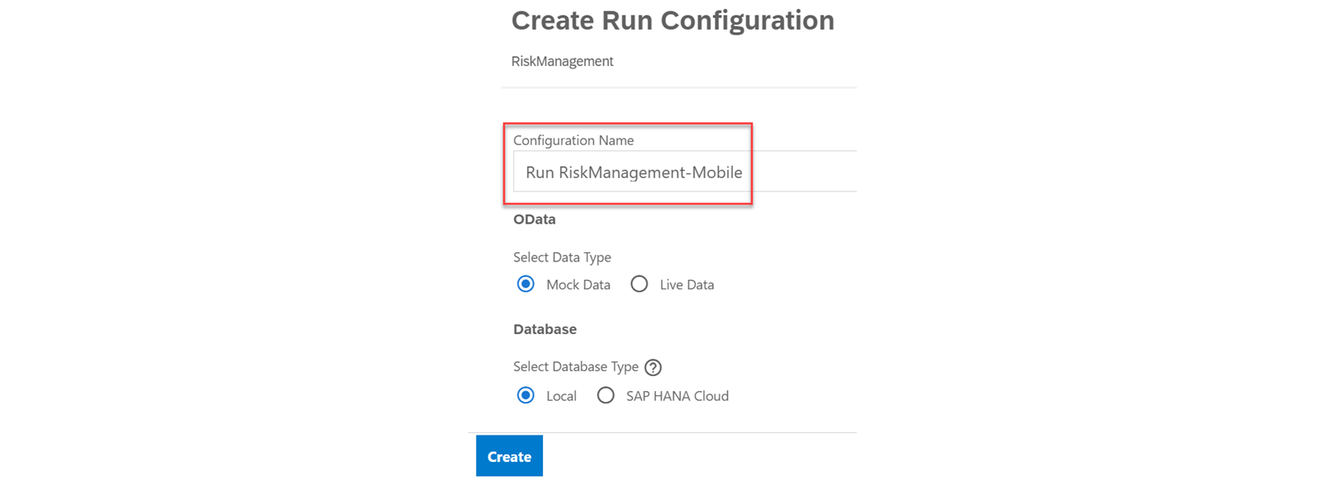1322x485 pixels.
Task: Click the Select Database Type label
Action: [576, 366]
